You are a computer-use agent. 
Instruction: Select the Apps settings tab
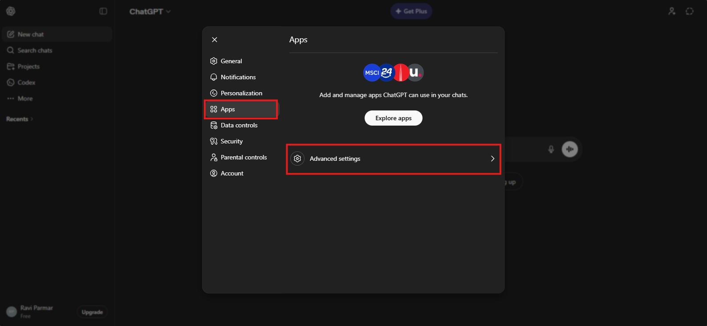point(241,109)
